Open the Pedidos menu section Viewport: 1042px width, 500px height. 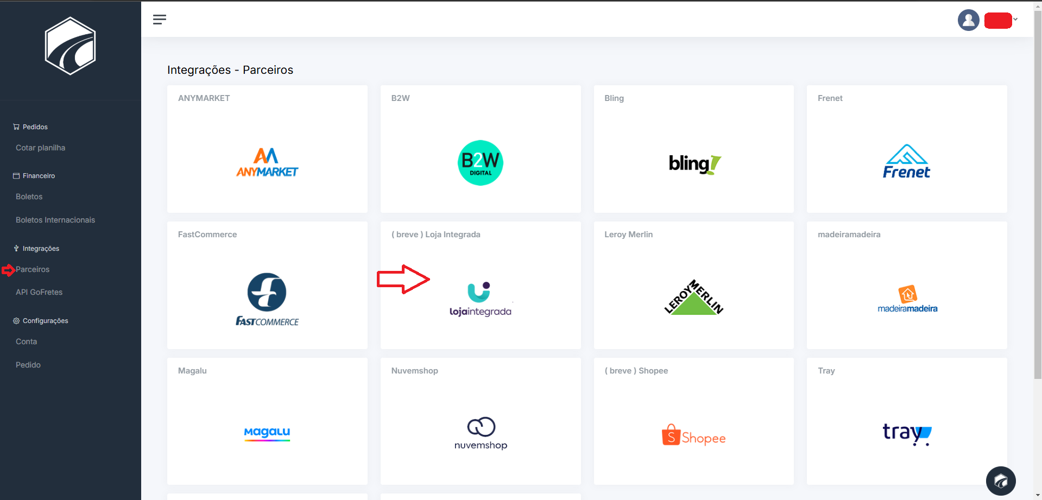coord(35,127)
